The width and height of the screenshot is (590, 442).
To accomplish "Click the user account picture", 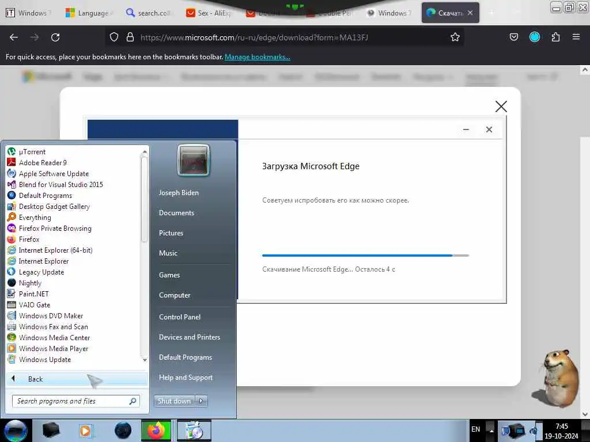I will [194, 160].
